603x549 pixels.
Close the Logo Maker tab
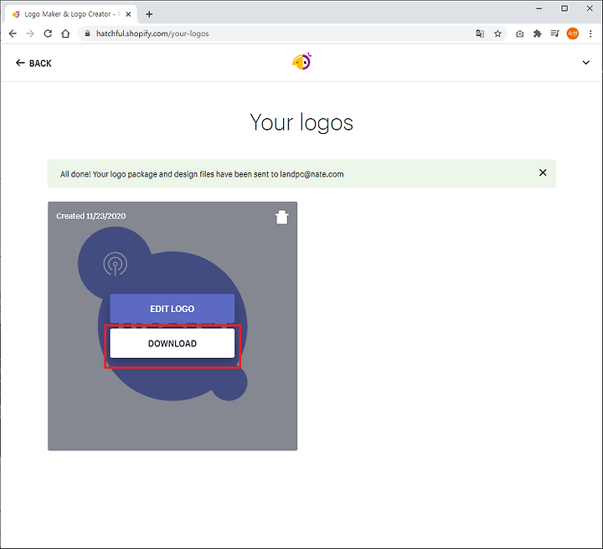tap(128, 14)
